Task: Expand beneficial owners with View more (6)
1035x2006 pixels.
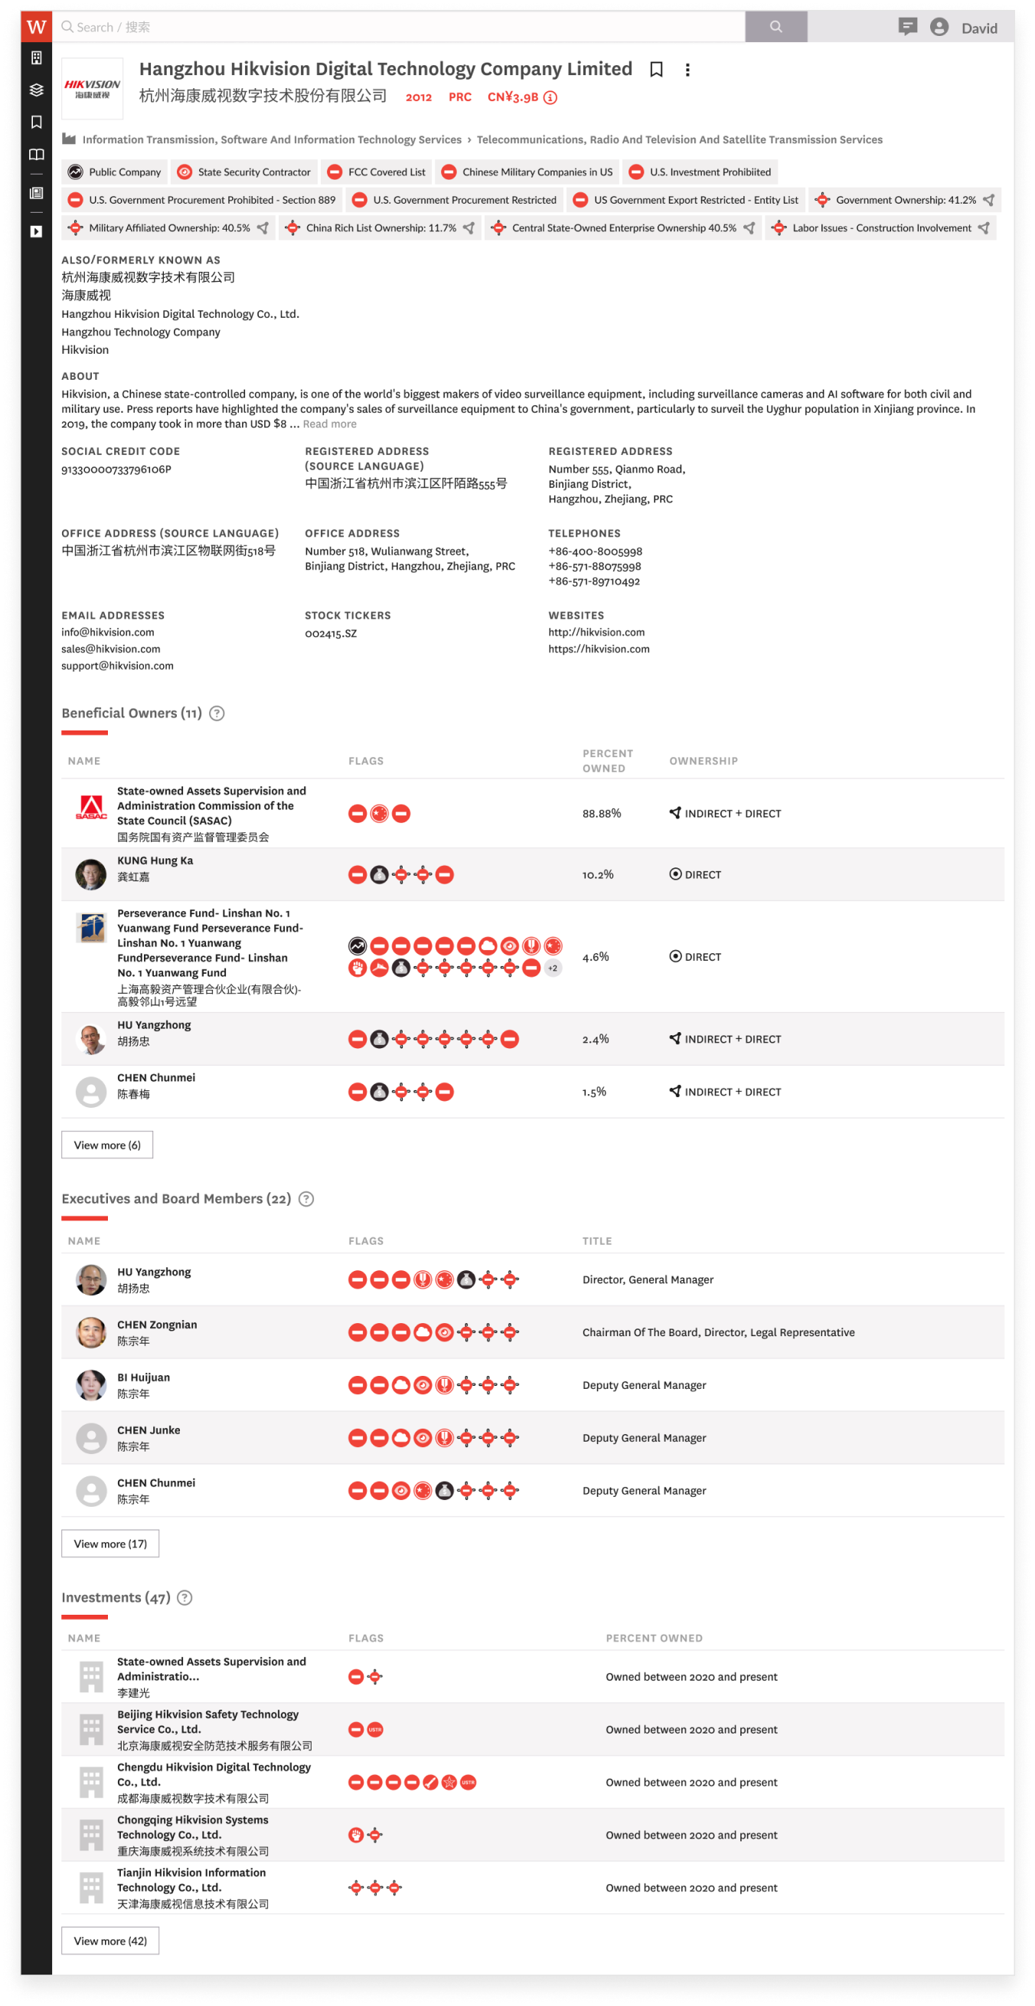Action: pos(106,1145)
